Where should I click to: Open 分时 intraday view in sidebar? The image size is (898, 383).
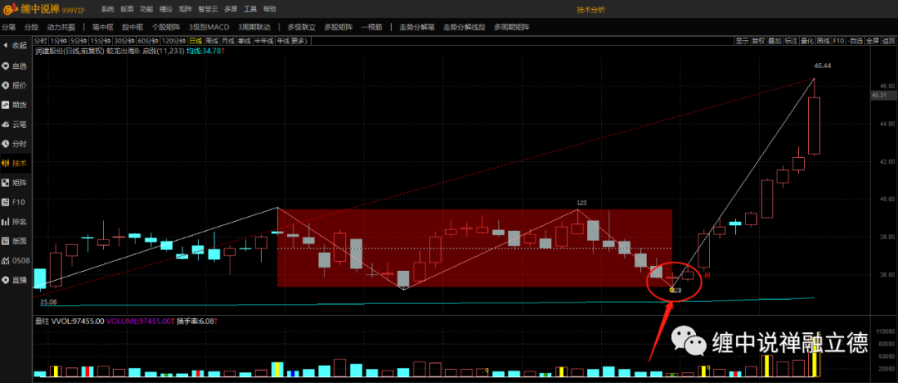[x=16, y=144]
